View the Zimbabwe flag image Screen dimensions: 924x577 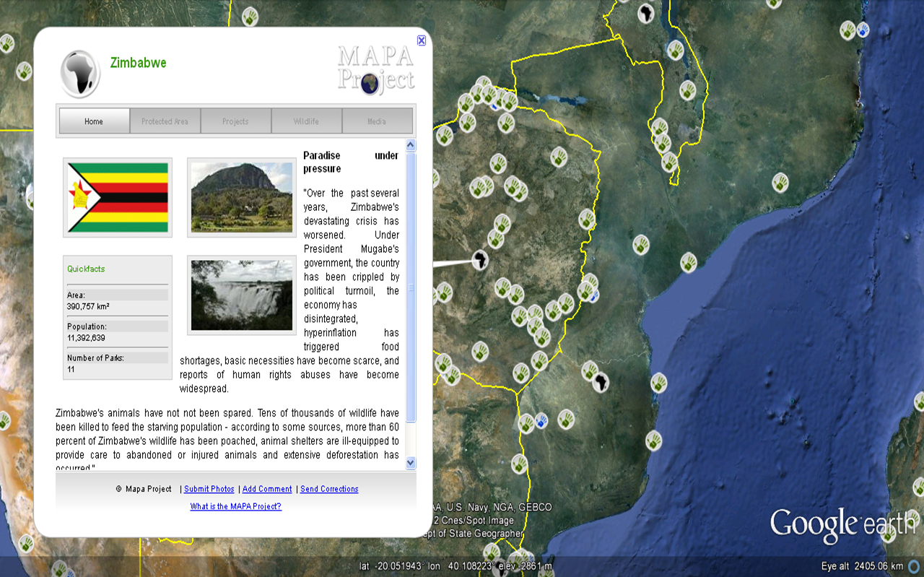118,197
